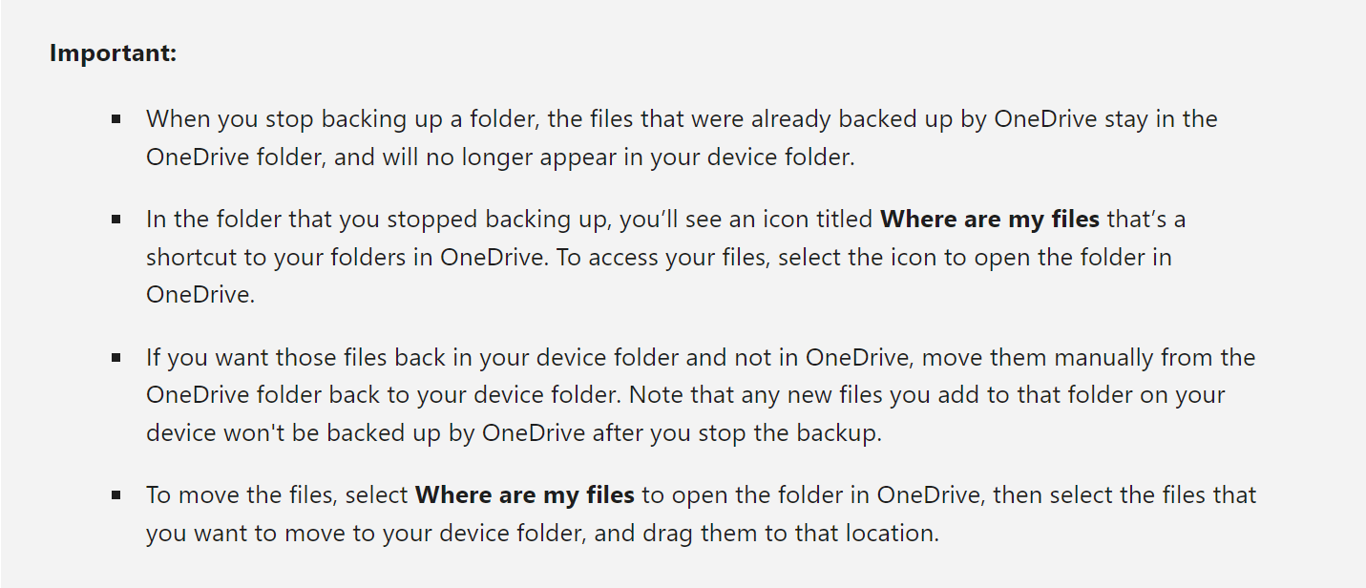Click bold "Where are my files" after "To move the files, select"

coord(525,495)
